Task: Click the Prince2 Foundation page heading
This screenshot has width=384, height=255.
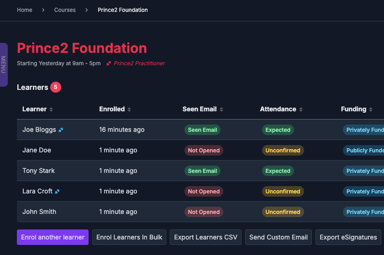Action: pyautogui.click(x=82, y=48)
